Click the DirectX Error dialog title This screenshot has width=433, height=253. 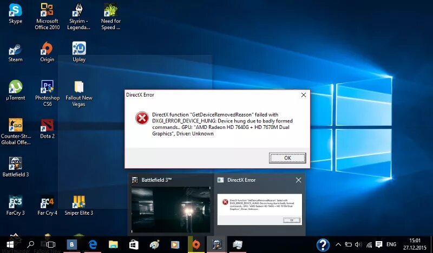click(140, 95)
